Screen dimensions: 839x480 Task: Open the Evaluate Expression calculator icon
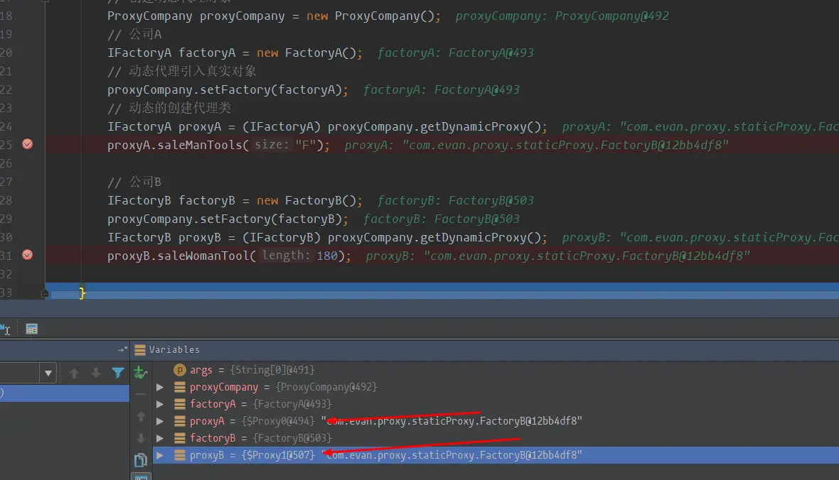tap(31, 329)
